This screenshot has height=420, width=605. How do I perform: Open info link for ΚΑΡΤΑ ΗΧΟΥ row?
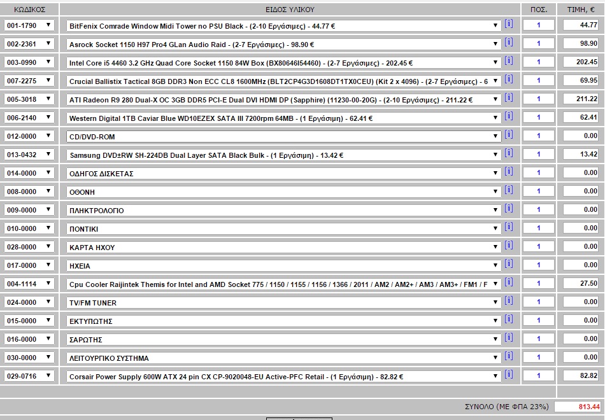509,246
